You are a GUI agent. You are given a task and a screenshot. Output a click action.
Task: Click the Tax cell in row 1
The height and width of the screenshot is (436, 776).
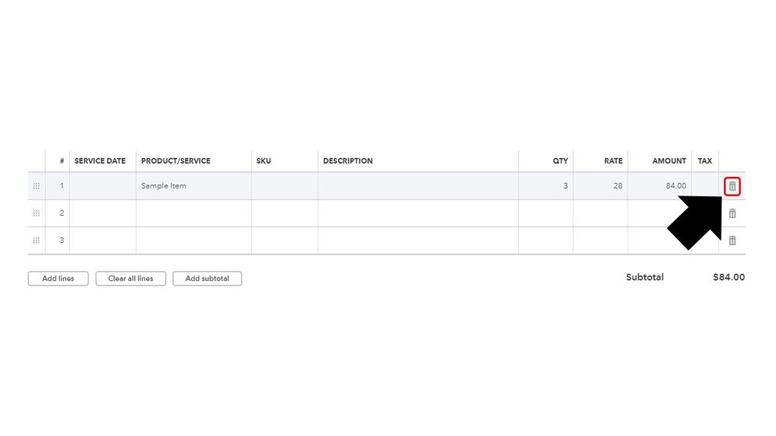pos(705,186)
